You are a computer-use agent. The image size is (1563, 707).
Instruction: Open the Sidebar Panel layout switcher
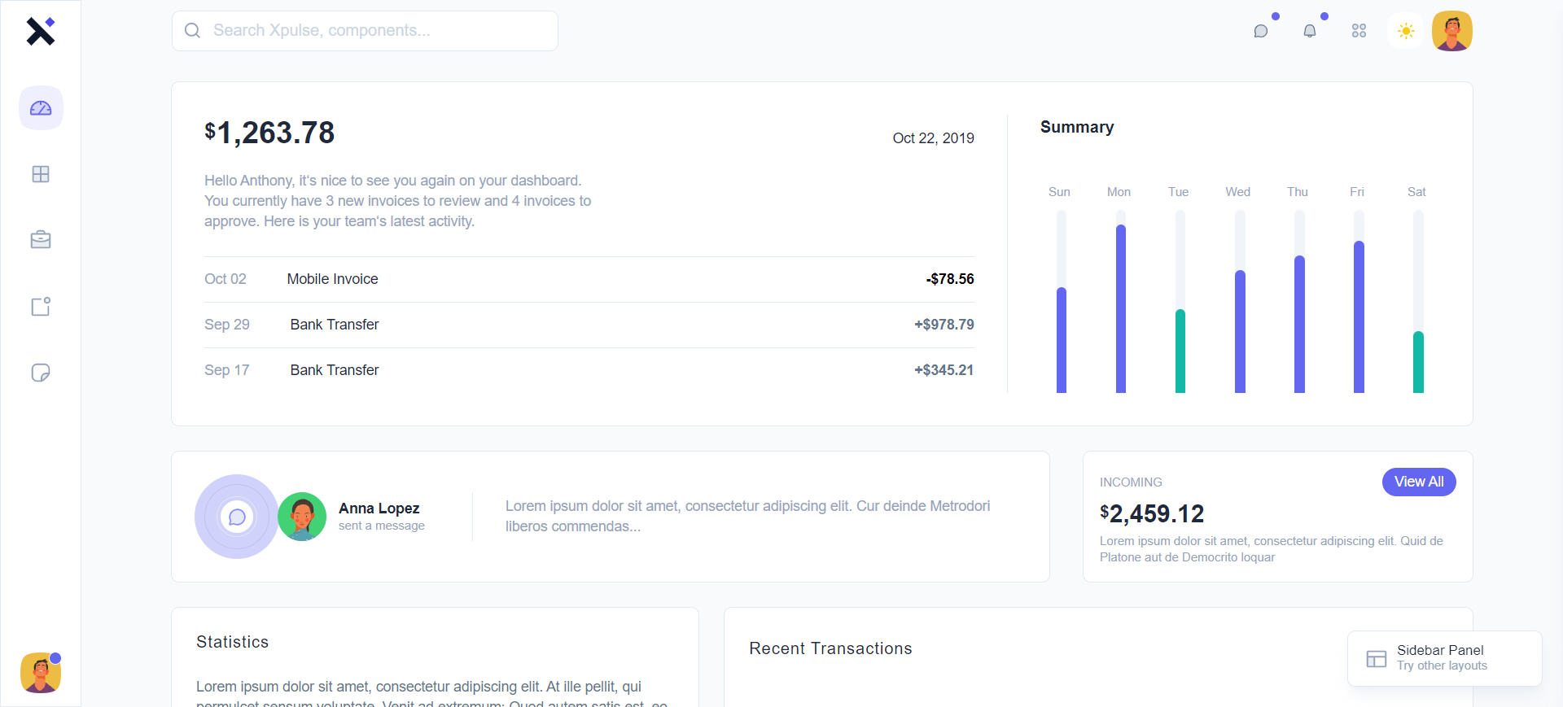(1444, 658)
